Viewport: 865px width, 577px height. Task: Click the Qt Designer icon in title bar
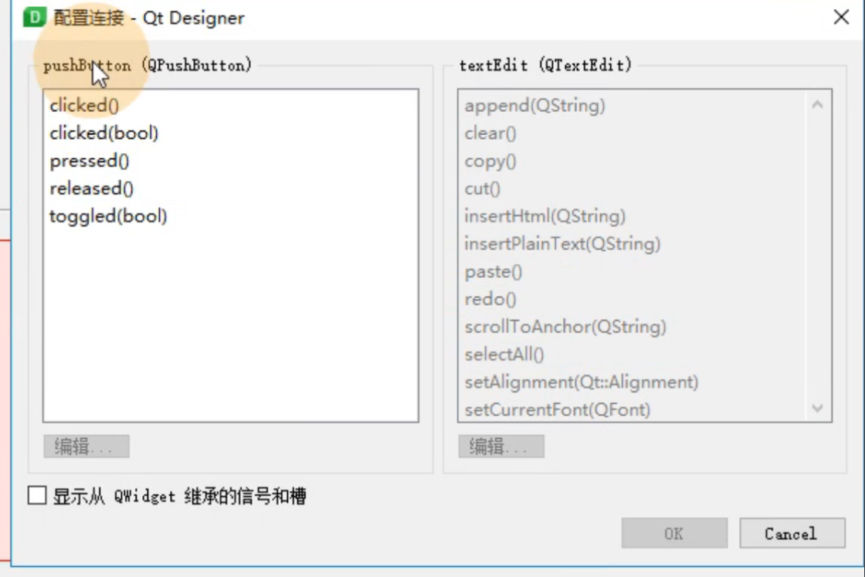coord(35,17)
